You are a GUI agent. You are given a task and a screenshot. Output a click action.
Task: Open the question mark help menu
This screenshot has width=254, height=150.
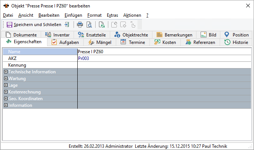point(147,15)
